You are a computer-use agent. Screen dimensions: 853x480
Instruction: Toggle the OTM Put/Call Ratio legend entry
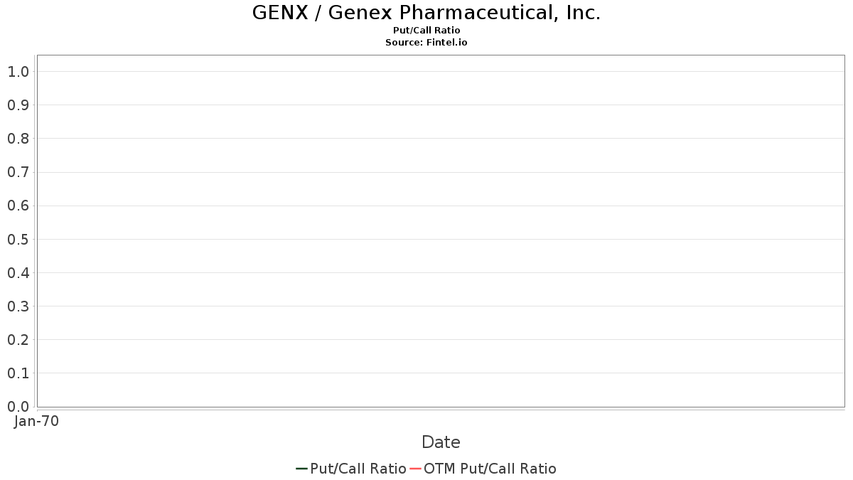[x=490, y=469]
